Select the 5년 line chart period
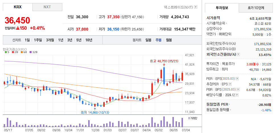This screenshot has height=133, width=274. coord(79,40)
